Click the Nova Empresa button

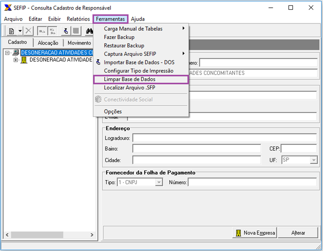click(255, 233)
